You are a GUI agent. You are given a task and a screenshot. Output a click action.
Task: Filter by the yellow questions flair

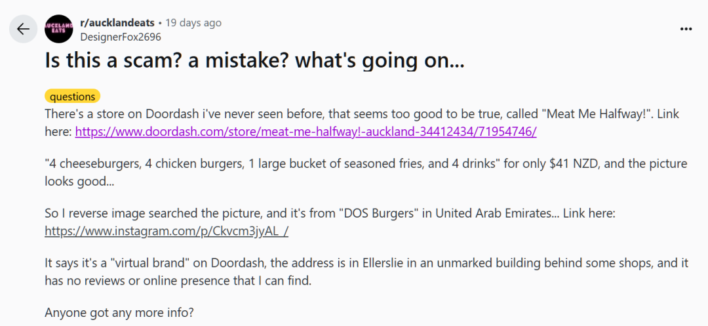(x=72, y=96)
